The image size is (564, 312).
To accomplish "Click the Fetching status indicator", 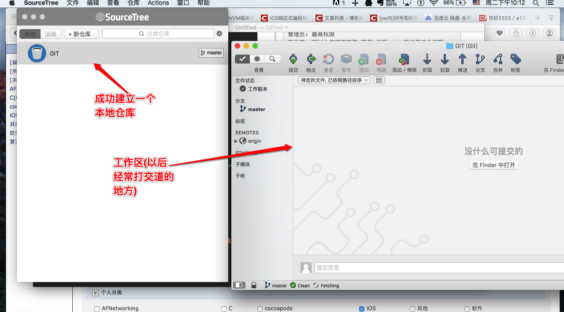I will pyautogui.click(x=326, y=286).
